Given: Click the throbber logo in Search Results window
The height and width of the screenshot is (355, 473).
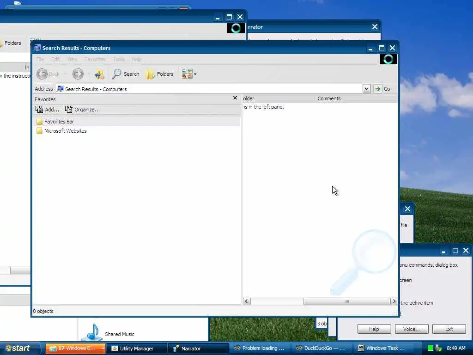Looking at the screenshot, I should click(x=388, y=59).
